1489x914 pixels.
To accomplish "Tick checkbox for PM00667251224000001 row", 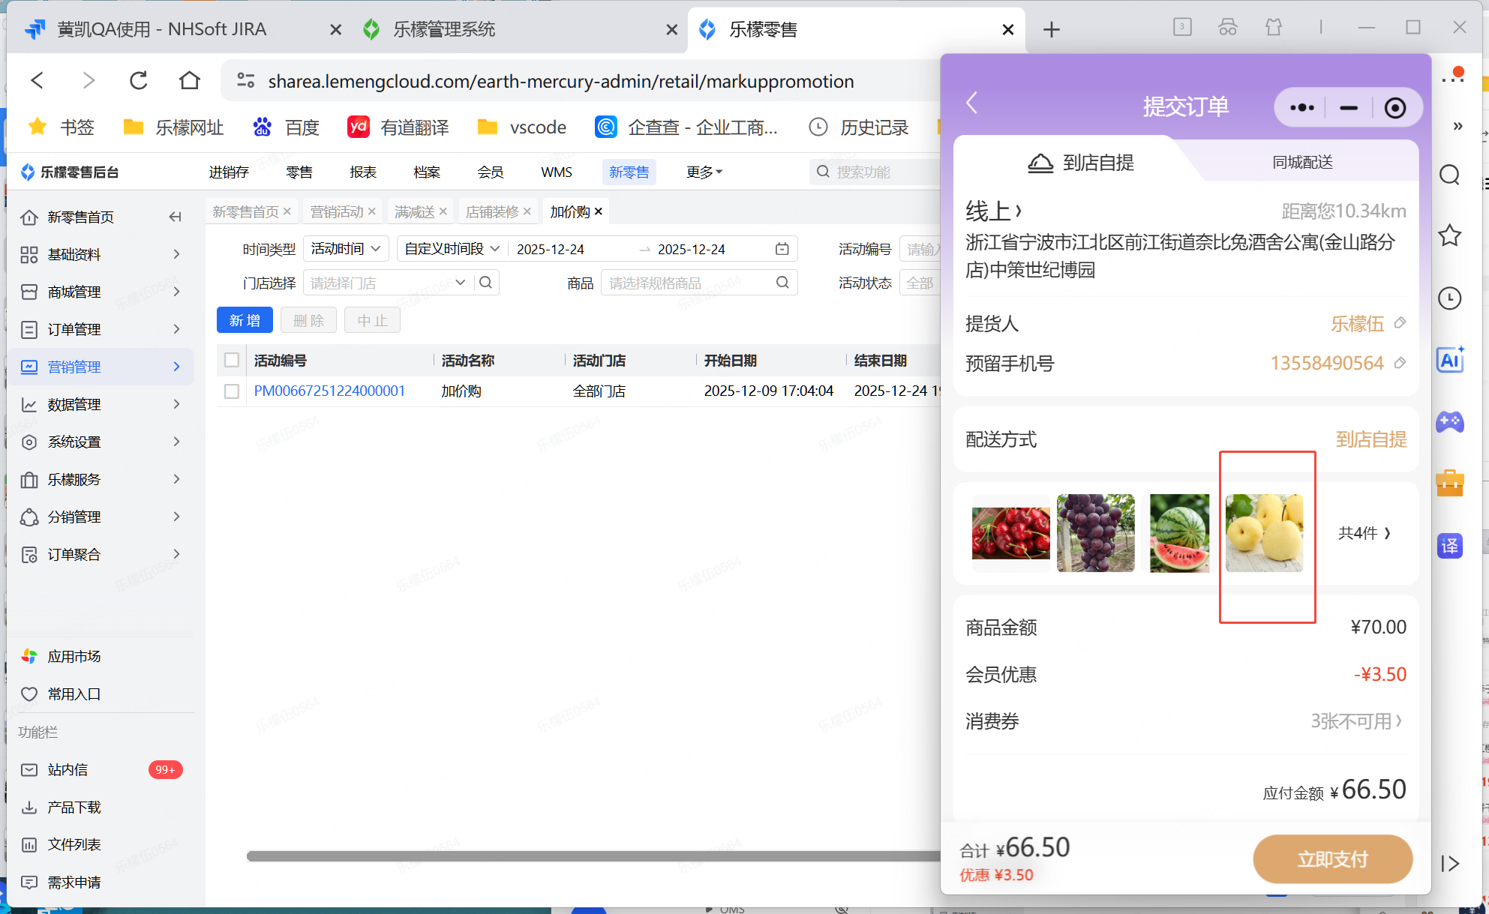I will 232,391.
